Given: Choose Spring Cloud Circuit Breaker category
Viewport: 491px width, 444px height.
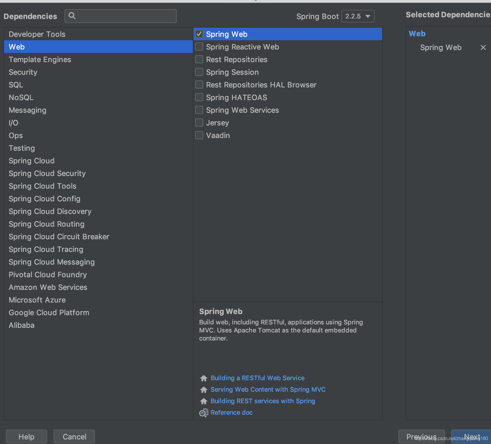Looking at the screenshot, I should tap(98, 236).
